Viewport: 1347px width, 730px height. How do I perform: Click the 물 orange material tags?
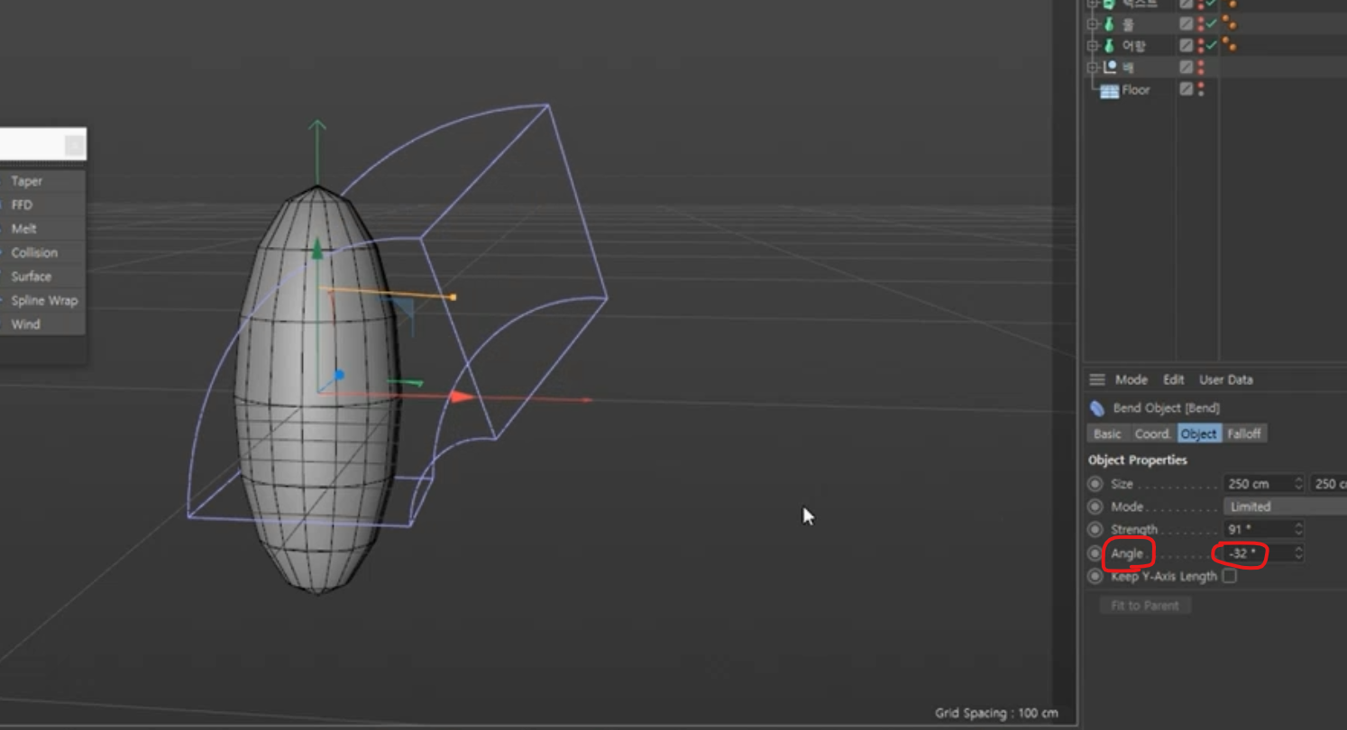(1230, 23)
